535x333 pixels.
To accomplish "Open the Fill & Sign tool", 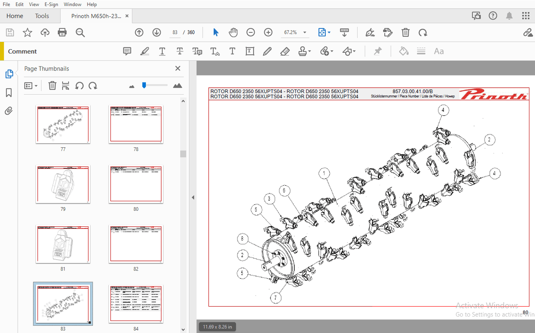I will pyautogui.click(x=370, y=32).
